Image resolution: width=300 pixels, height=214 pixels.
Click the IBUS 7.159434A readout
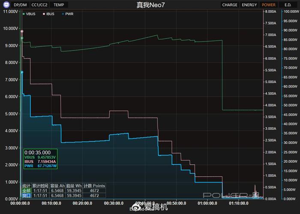[x=40, y=162]
